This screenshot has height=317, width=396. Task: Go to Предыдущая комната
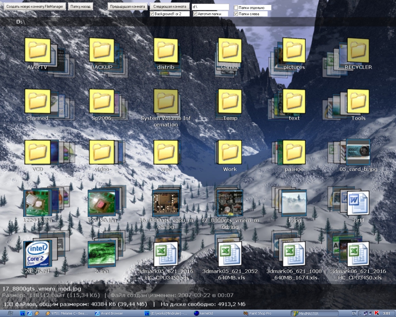coord(127,7)
